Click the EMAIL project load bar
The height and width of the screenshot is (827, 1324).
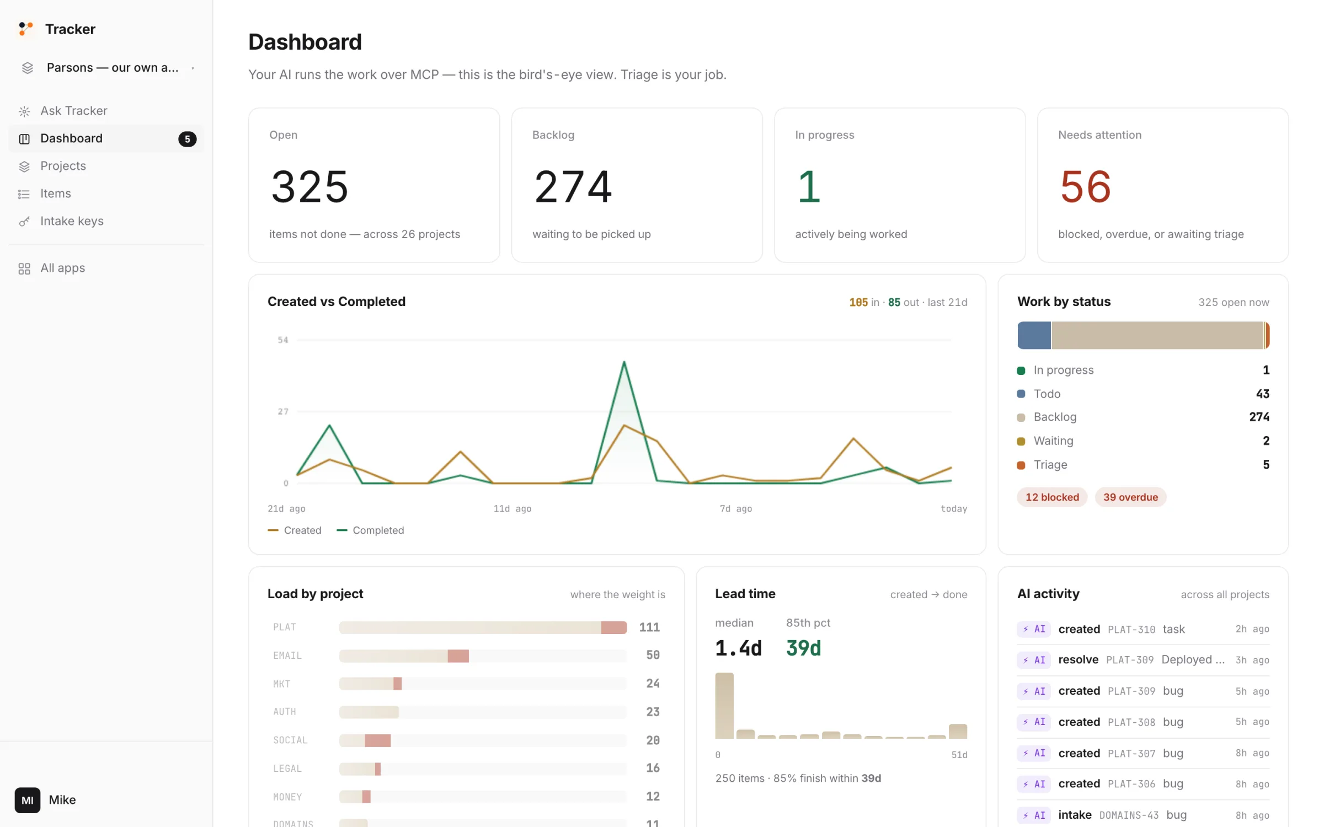click(483, 656)
